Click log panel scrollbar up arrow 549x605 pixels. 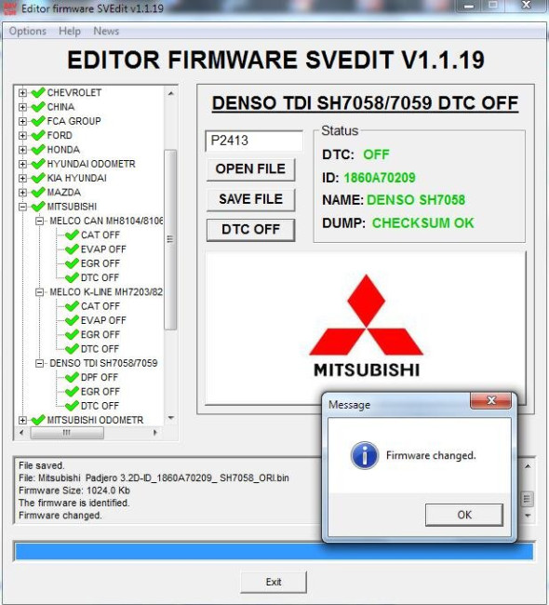tap(528, 467)
